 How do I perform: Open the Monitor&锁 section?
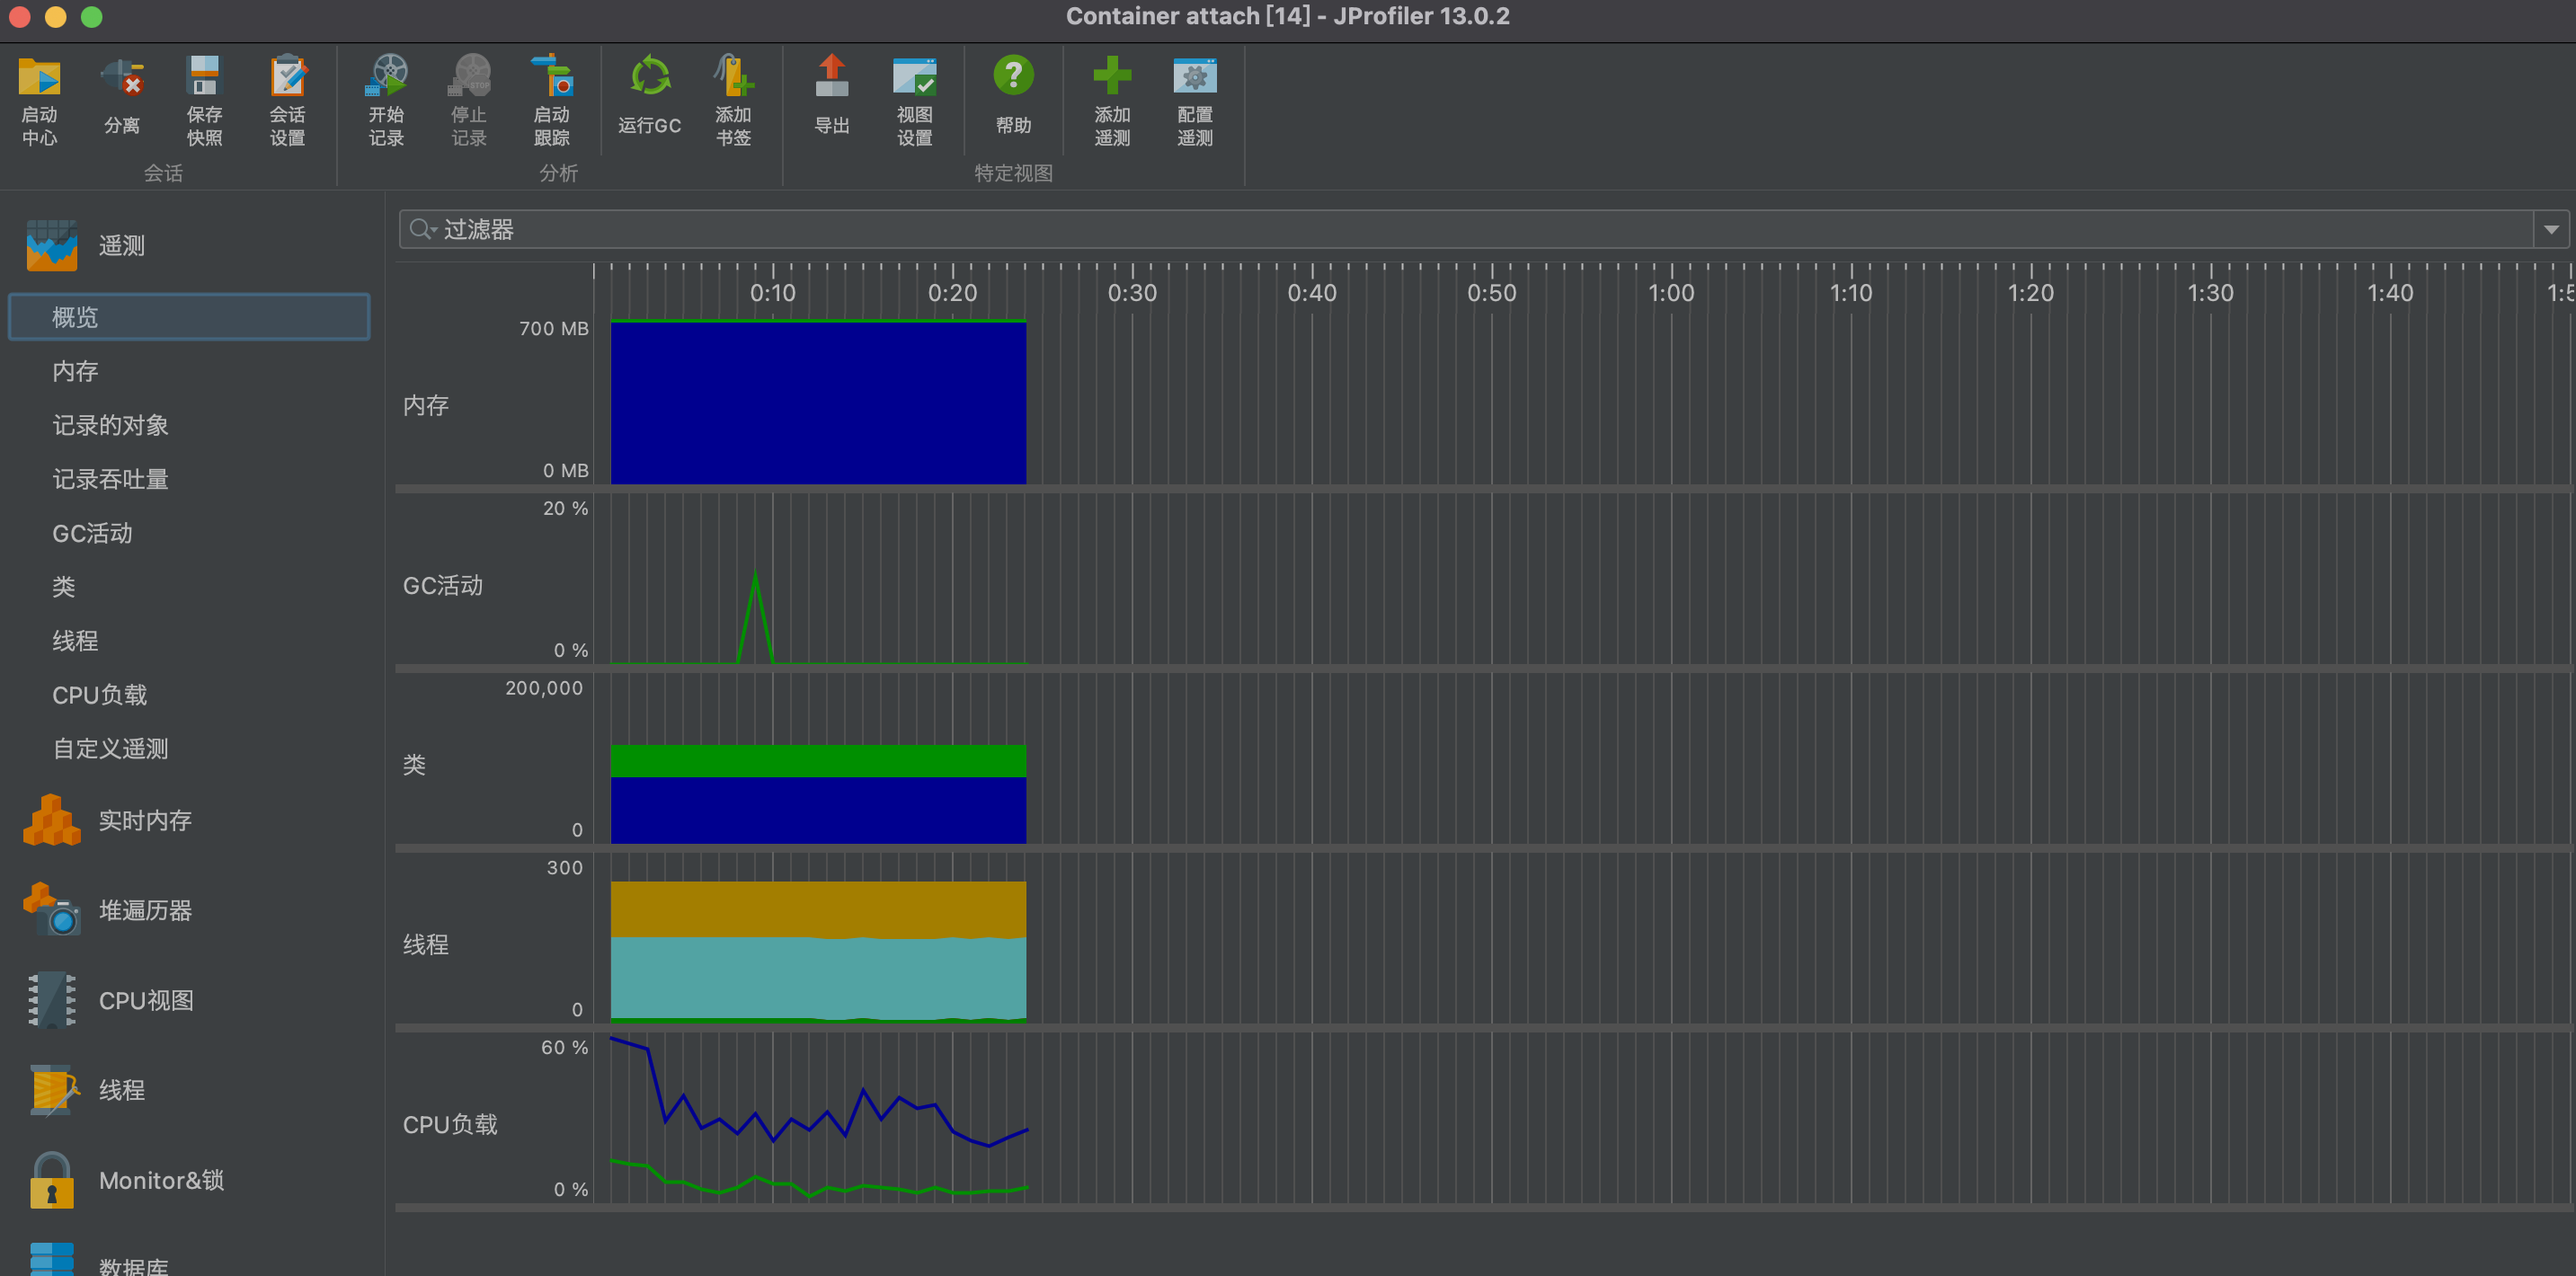click(x=160, y=1181)
